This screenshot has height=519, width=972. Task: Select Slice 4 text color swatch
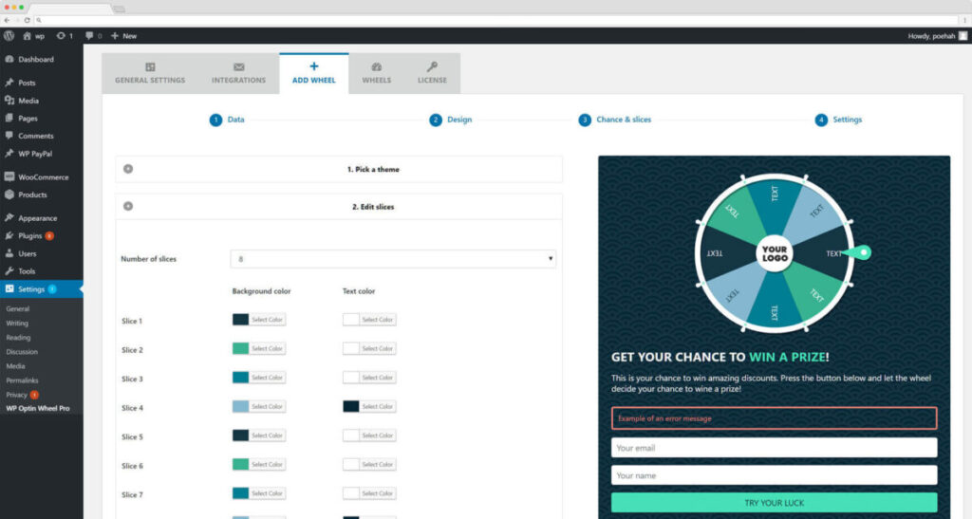(x=351, y=406)
